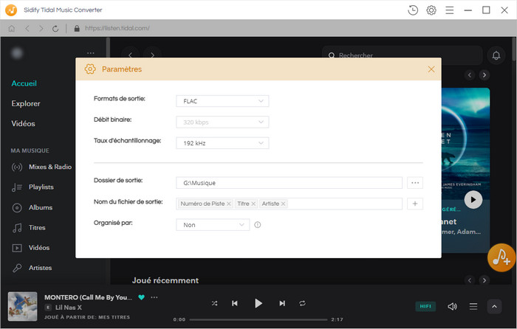This screenshot has width=517, height=329.
Task: Browse for output folder with ellipsis button
Action: click(415, 182)
